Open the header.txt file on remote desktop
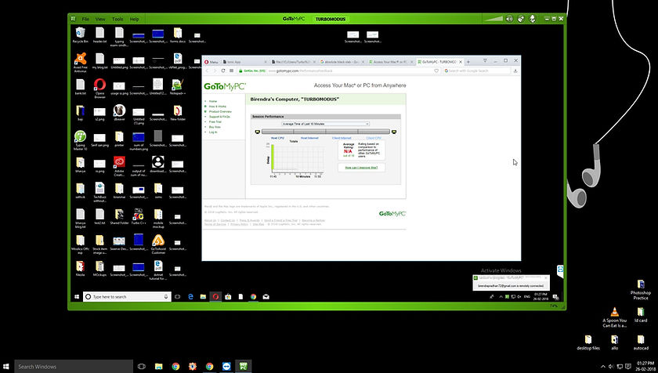Image resolution: width=658 pixels, height=373 pixels. 99,34
